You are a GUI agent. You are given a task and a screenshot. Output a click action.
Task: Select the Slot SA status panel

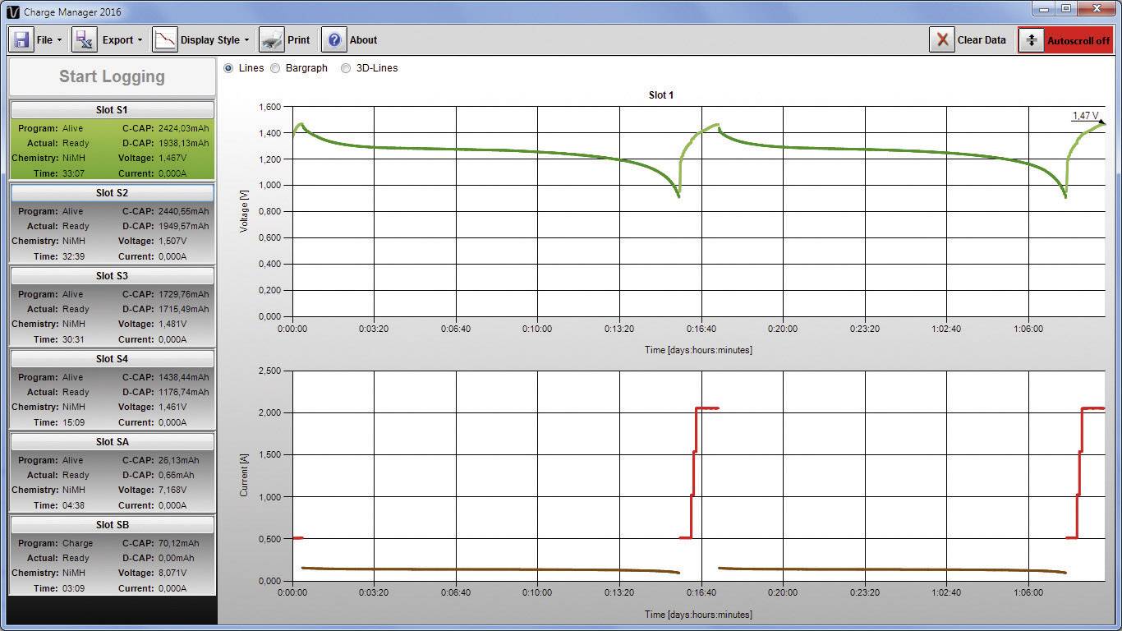(x=112, y=481)
